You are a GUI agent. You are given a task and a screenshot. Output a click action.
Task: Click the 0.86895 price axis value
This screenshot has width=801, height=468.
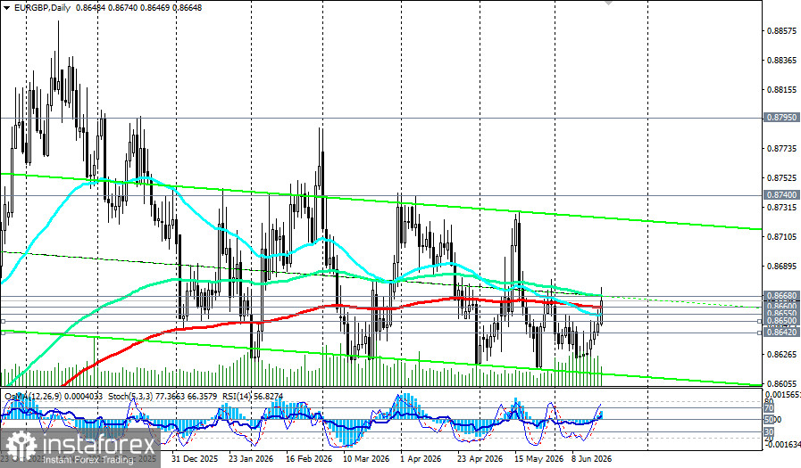[x=781, y=267]
